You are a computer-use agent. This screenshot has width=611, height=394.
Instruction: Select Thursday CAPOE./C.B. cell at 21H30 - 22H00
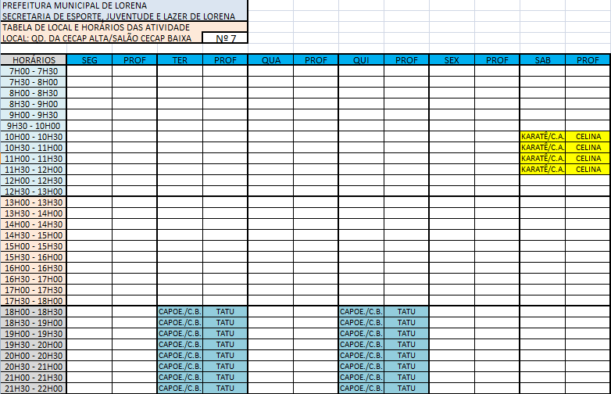point(361,388)
